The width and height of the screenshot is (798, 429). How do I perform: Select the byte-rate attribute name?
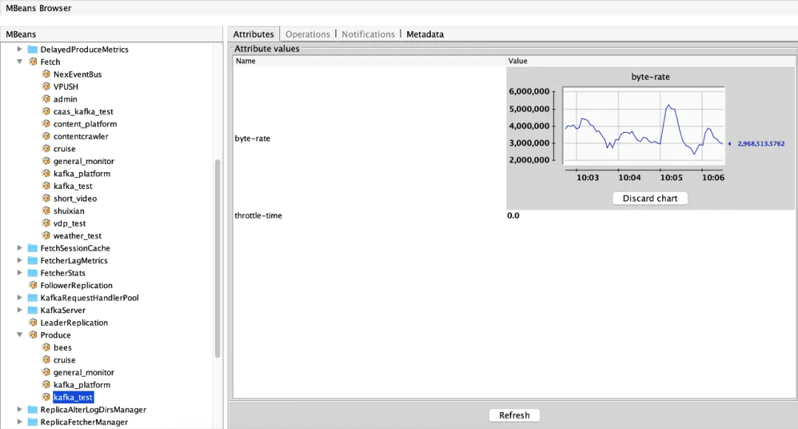pyautogui.click(x=253, y=138)
